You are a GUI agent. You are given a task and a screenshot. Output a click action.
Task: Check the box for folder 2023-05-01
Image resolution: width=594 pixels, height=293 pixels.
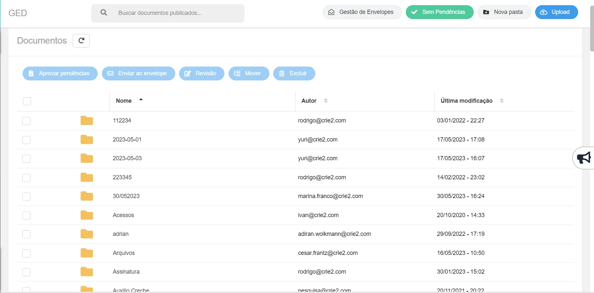click(x=27, y=140)
